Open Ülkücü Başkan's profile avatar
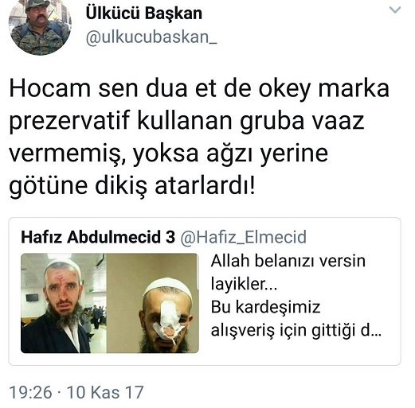 pos(40,25)
